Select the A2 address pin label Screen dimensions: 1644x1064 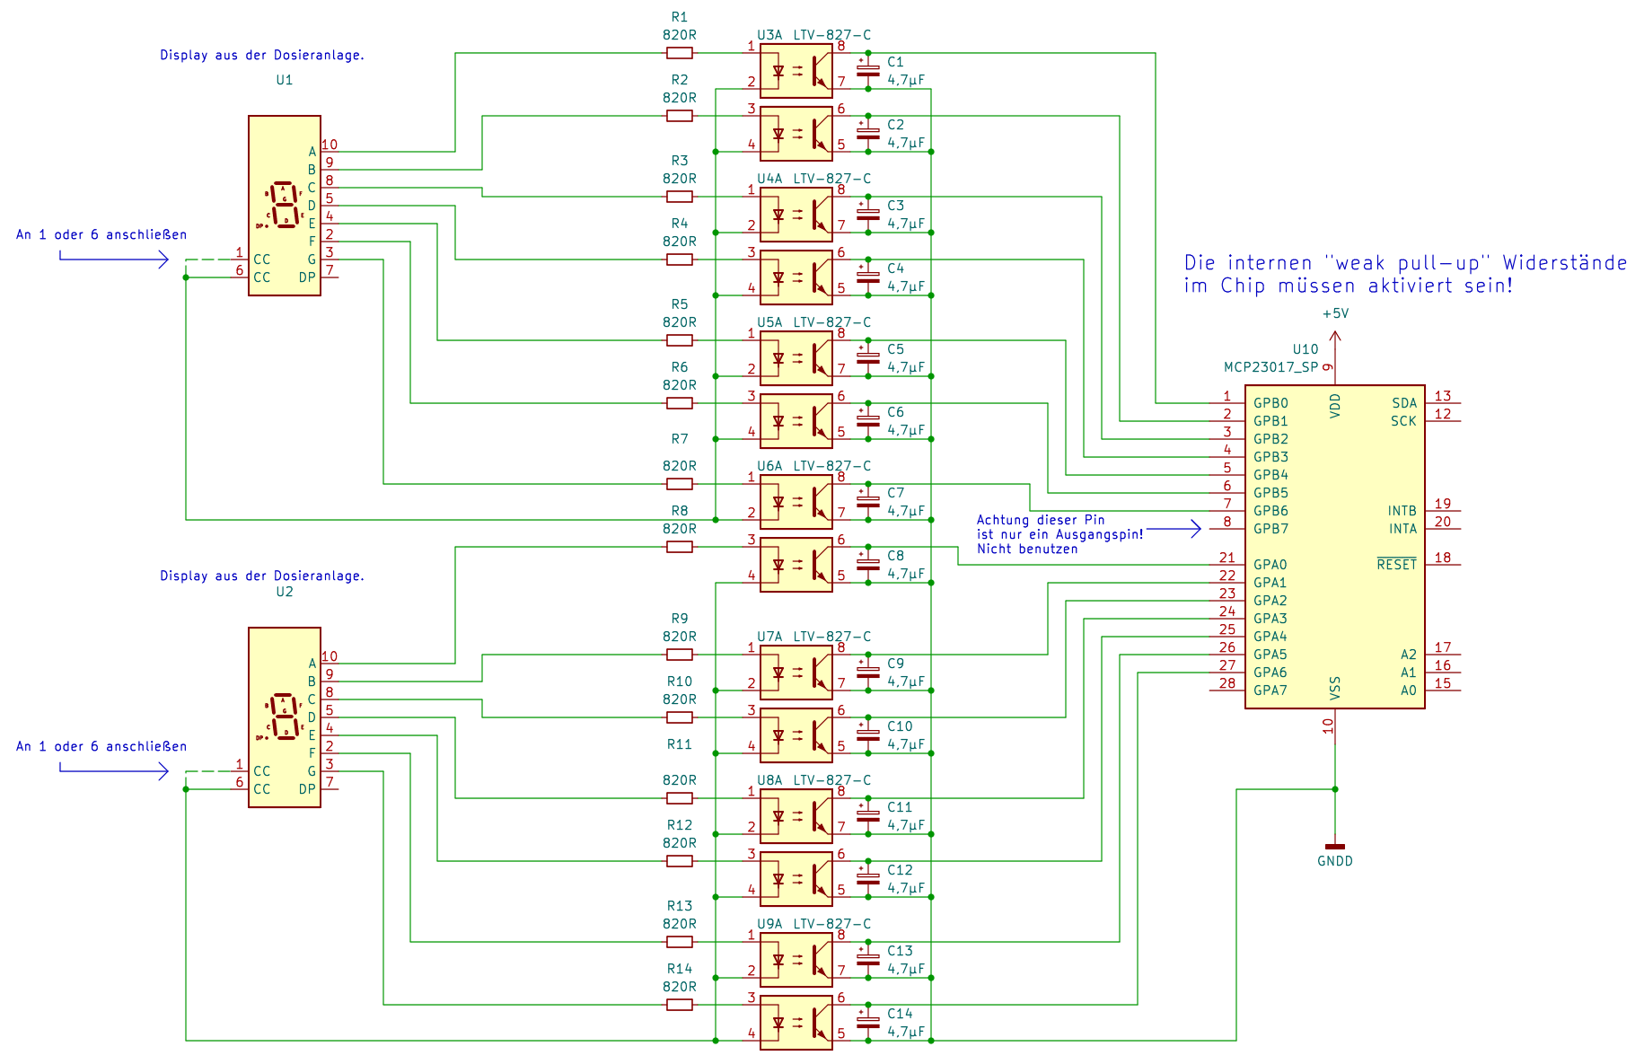click(x=1409, y=655)
